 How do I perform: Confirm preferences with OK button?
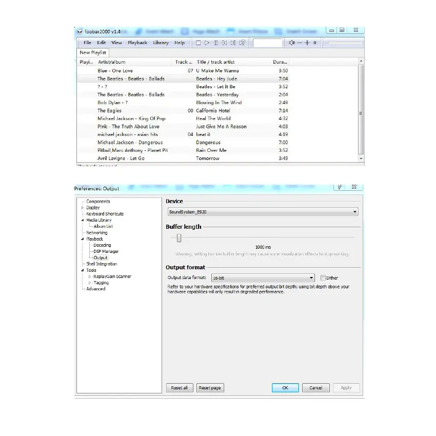coord(285,388)
